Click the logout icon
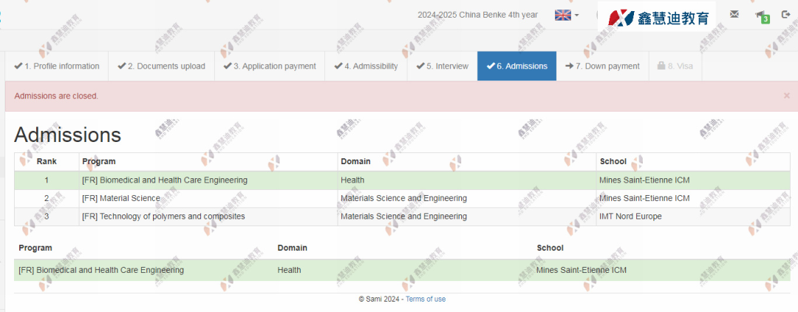The image size is (798, 312). [x=785, y=14]
